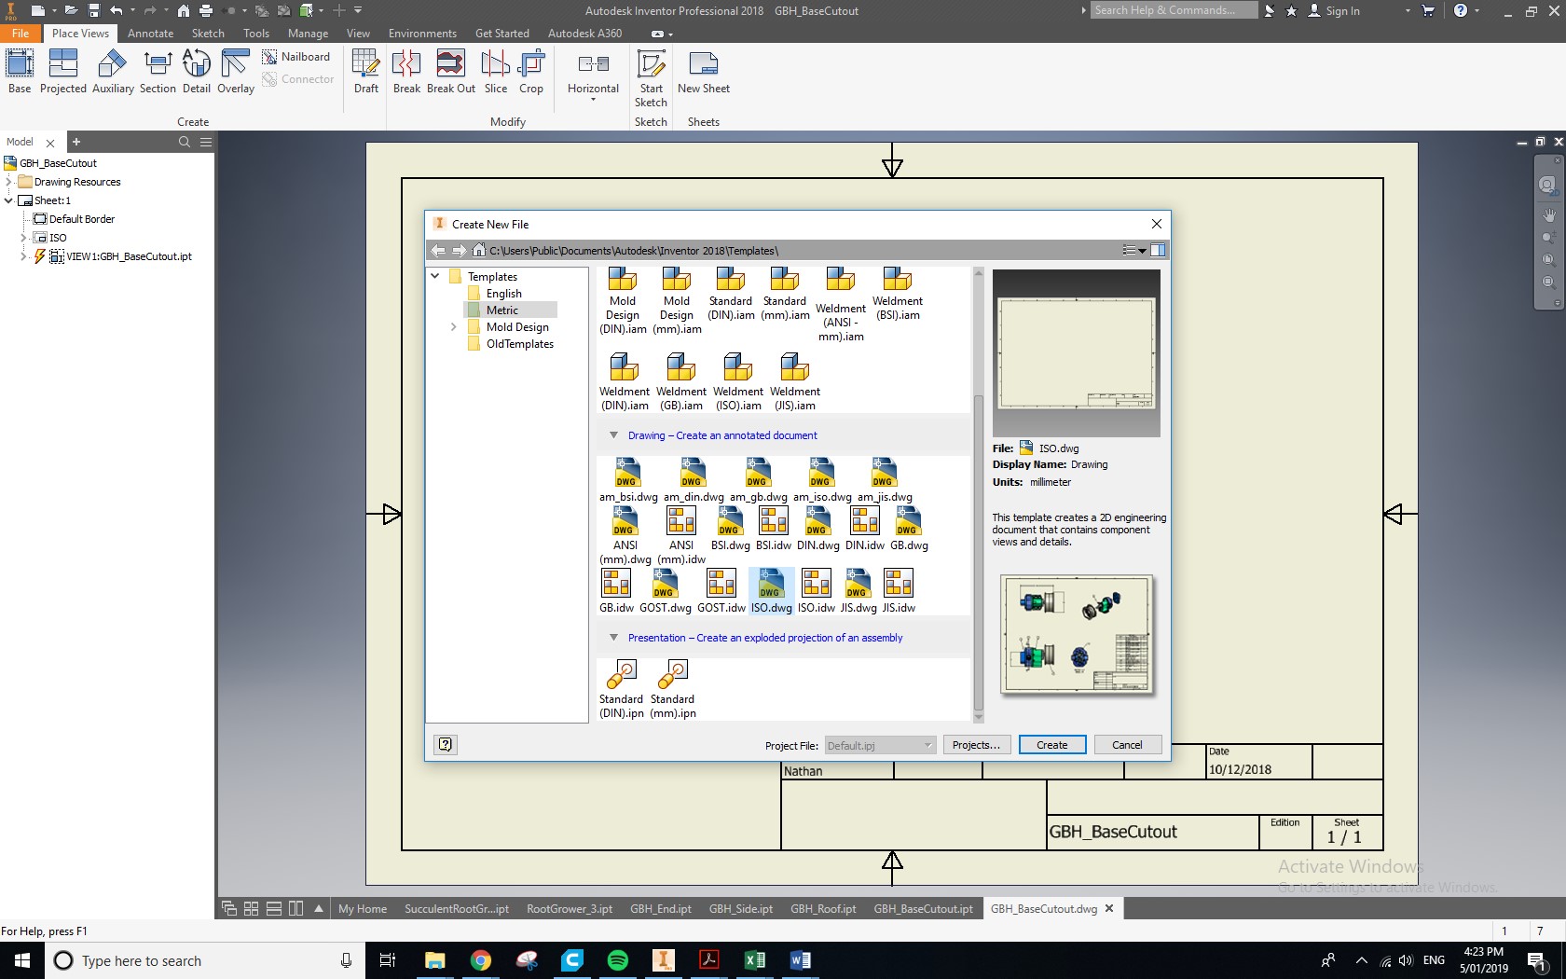1566x979 pixels.
Task: Go to the home templates folder
Action: click(479, 250)
